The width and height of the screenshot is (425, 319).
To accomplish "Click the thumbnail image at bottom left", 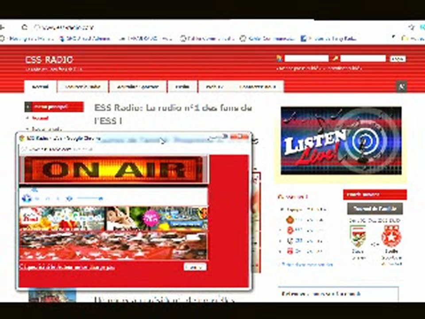I will pos(52,296).
